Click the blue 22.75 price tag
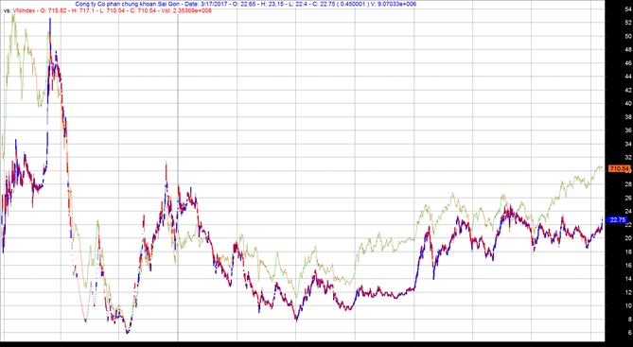633x347 pixels. click(618, 220)
